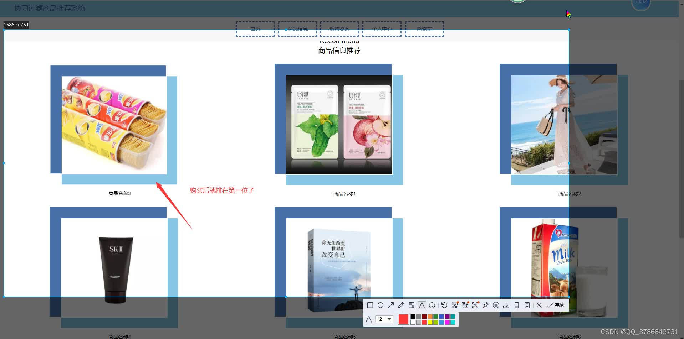Select the pencil freehand tool

pos(401,305)
